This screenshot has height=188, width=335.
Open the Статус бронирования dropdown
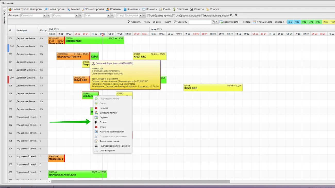[x=140, y=15]
